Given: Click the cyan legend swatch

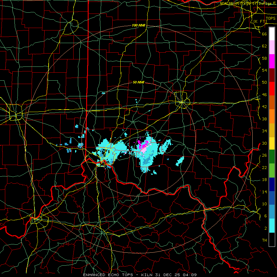Looking at the screenshot, I should coord(272,226).
